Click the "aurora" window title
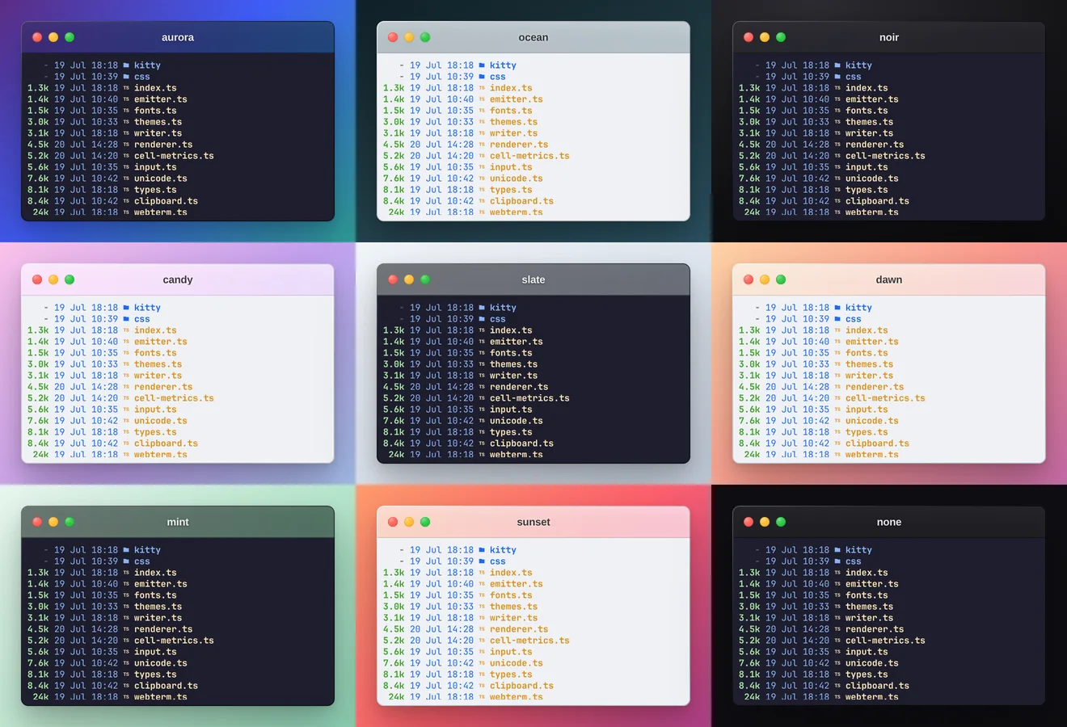The height and width of the screenshot is (727, 1067). pyautogui.click(x=178, y=37)
